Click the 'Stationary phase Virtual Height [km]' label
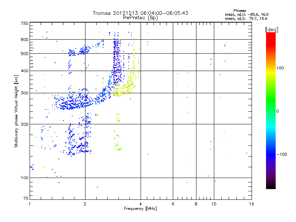Image resolution: width=296 pixels, height=222 pixels. pyautogui.click(x=16, y=111)
